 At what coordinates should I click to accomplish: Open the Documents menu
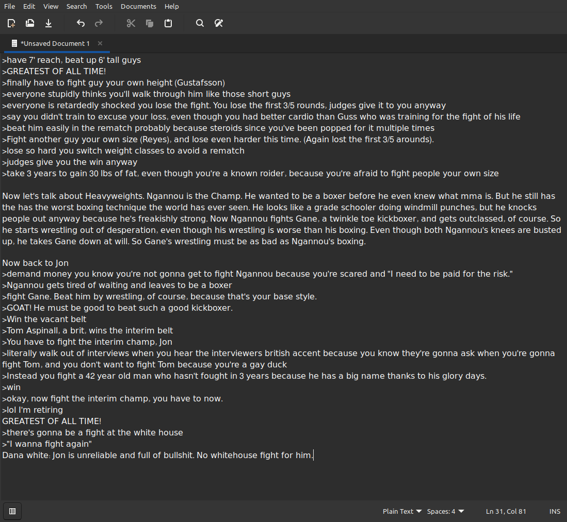point(138,7)
